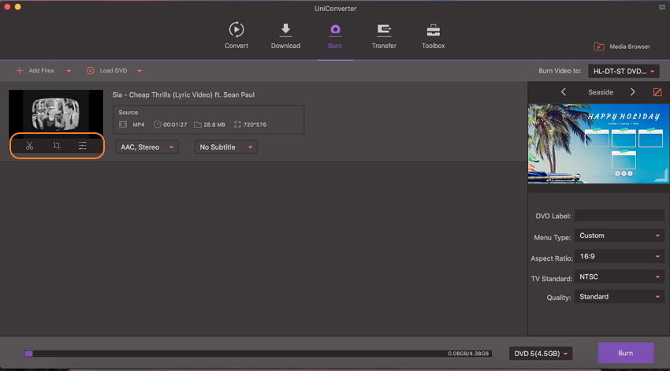
Task: Click the video title Sia - Cheap Thrills
Action: point(184,95)
